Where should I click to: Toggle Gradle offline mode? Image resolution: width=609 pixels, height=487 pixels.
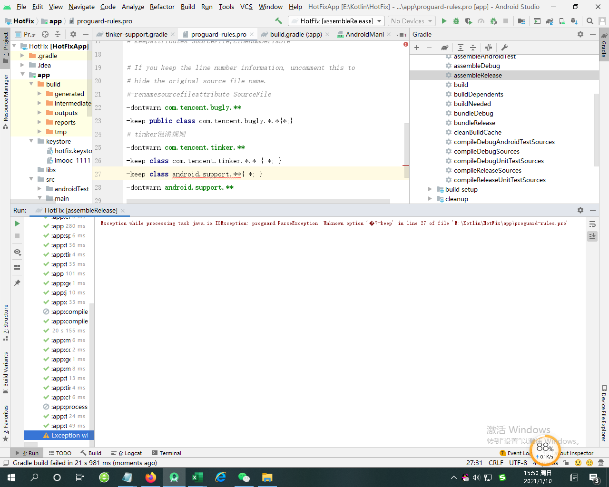pyautogui.click(x=489, y=48)
